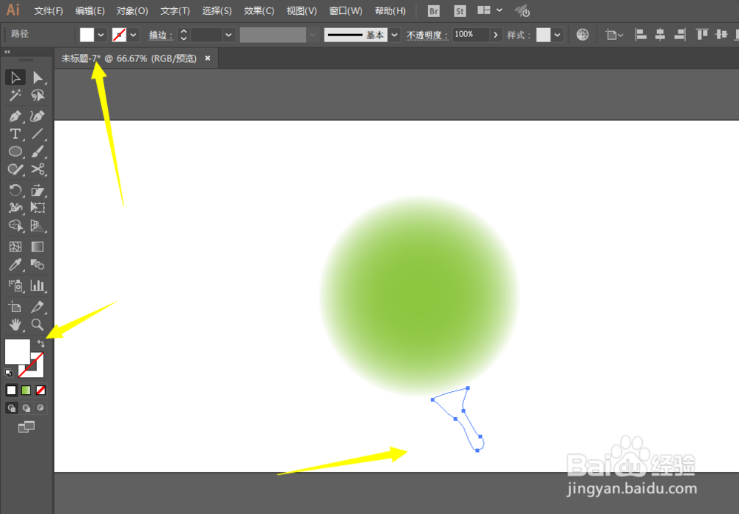
Task: Reset to default fill and stroke
Action: pos(9,373)
